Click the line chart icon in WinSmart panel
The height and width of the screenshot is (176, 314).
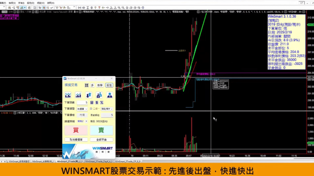67,95
